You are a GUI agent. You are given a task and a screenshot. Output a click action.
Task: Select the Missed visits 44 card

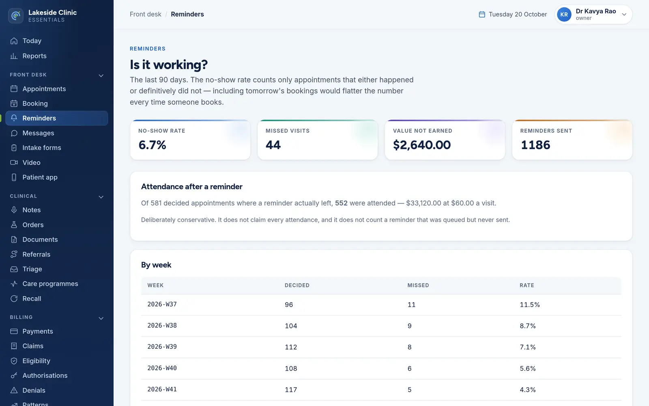[318, 140]
